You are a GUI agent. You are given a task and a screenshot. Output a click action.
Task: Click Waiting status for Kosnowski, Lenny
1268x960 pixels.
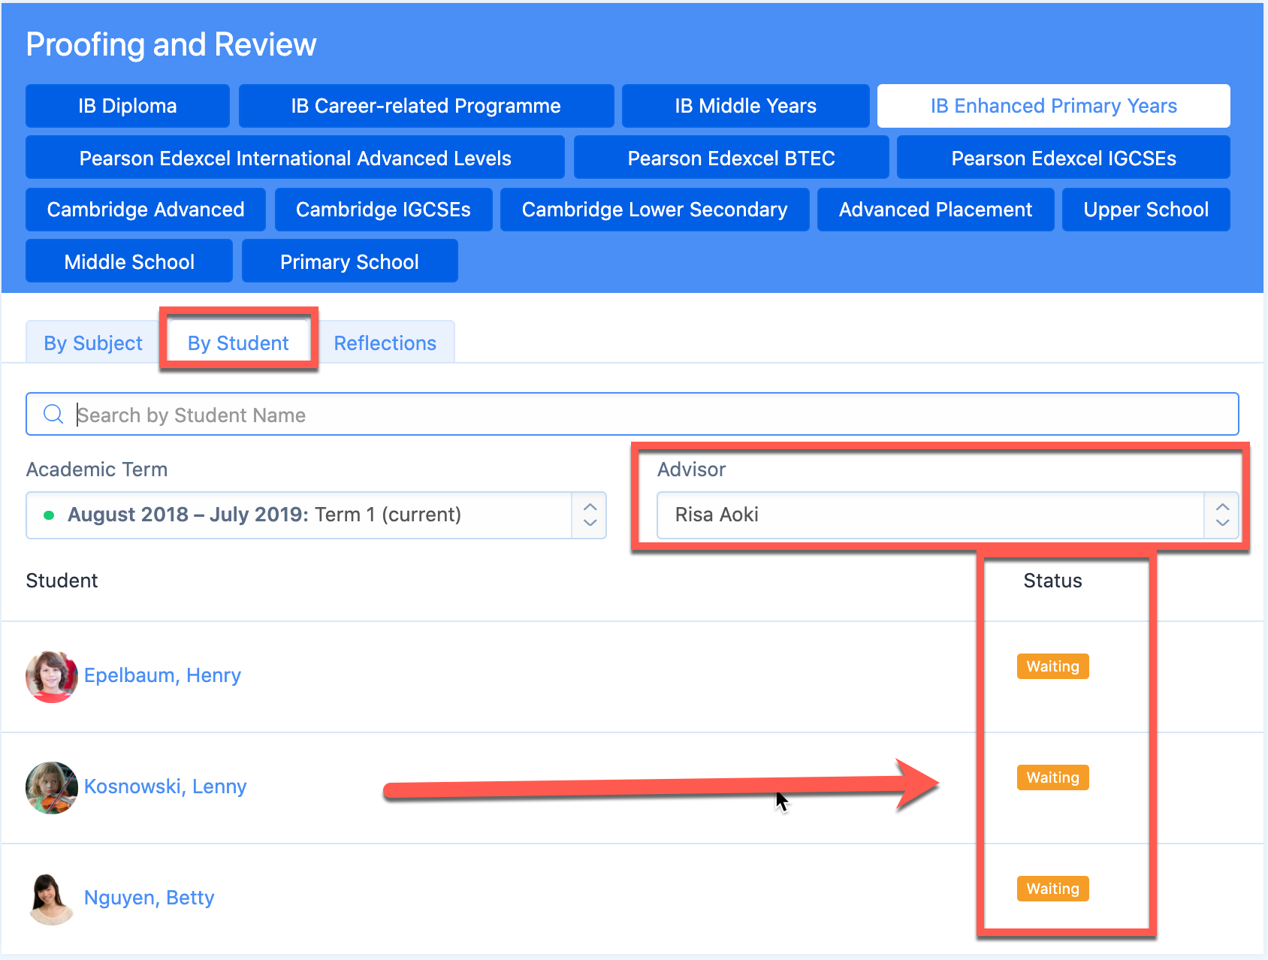(1052, 777)
